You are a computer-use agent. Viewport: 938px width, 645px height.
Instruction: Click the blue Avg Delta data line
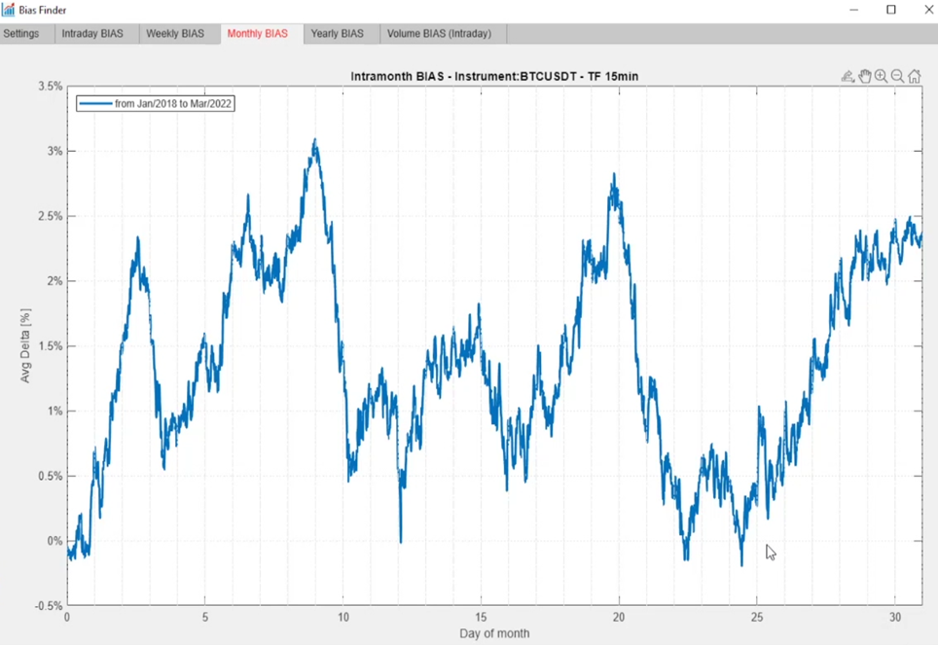click(x=313, y=140)
